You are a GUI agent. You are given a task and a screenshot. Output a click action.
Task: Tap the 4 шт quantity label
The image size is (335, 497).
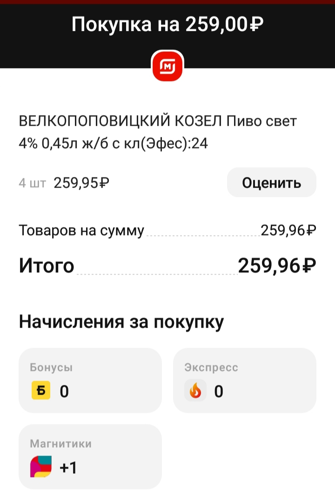[x=32, y=183]
